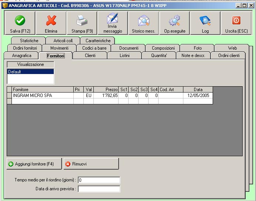Screen dimensions: 256x201
Task: Click the Uscita (ESC) power icon
Action: [x=236, y=20]
